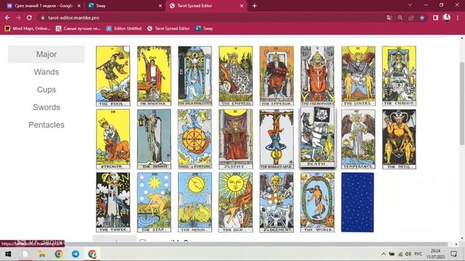Open the notification center icon
This screenshot has height=261, width=465.
pyautogui.click(x=453, y=254)
